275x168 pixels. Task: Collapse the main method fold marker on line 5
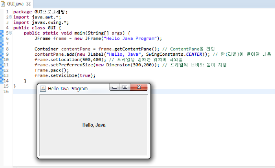coord(10,33)
